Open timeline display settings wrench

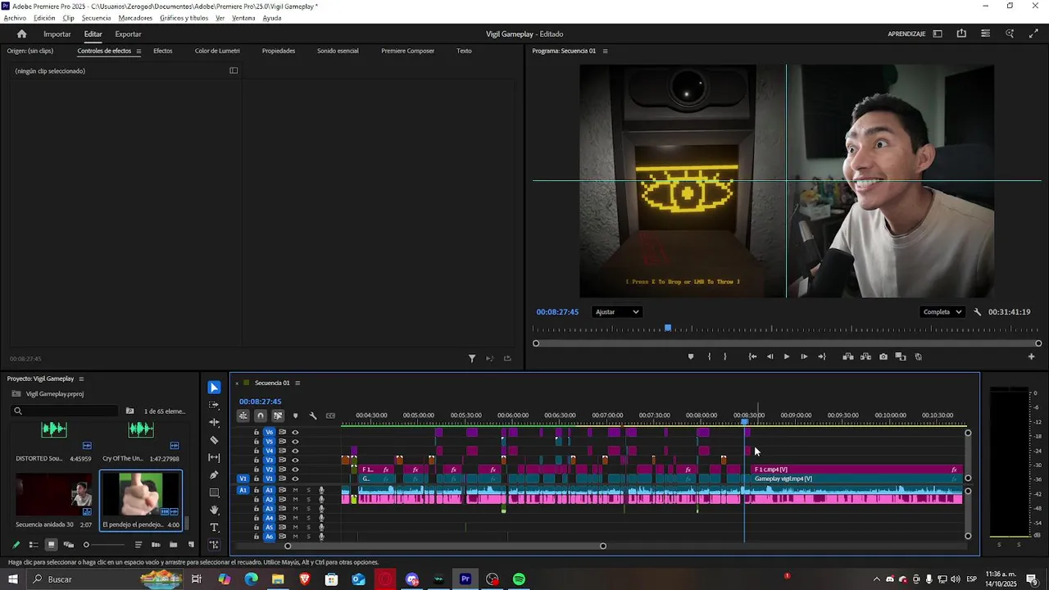(x=313, y=415)
